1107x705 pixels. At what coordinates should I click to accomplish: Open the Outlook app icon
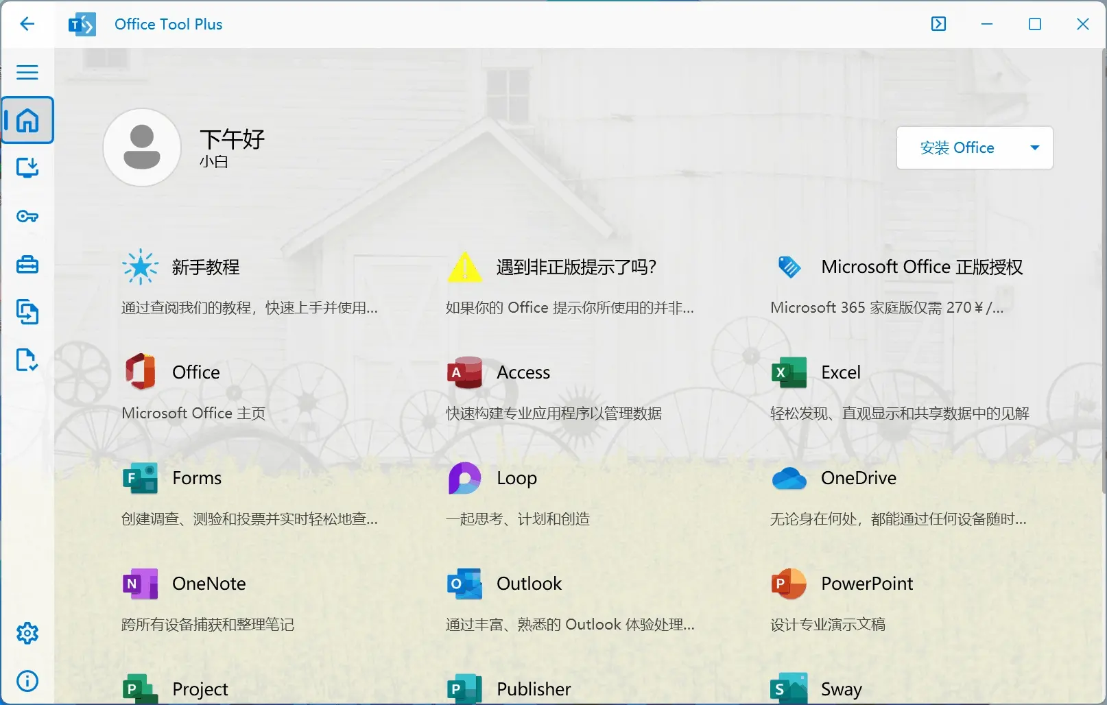[x=464, y=584]
